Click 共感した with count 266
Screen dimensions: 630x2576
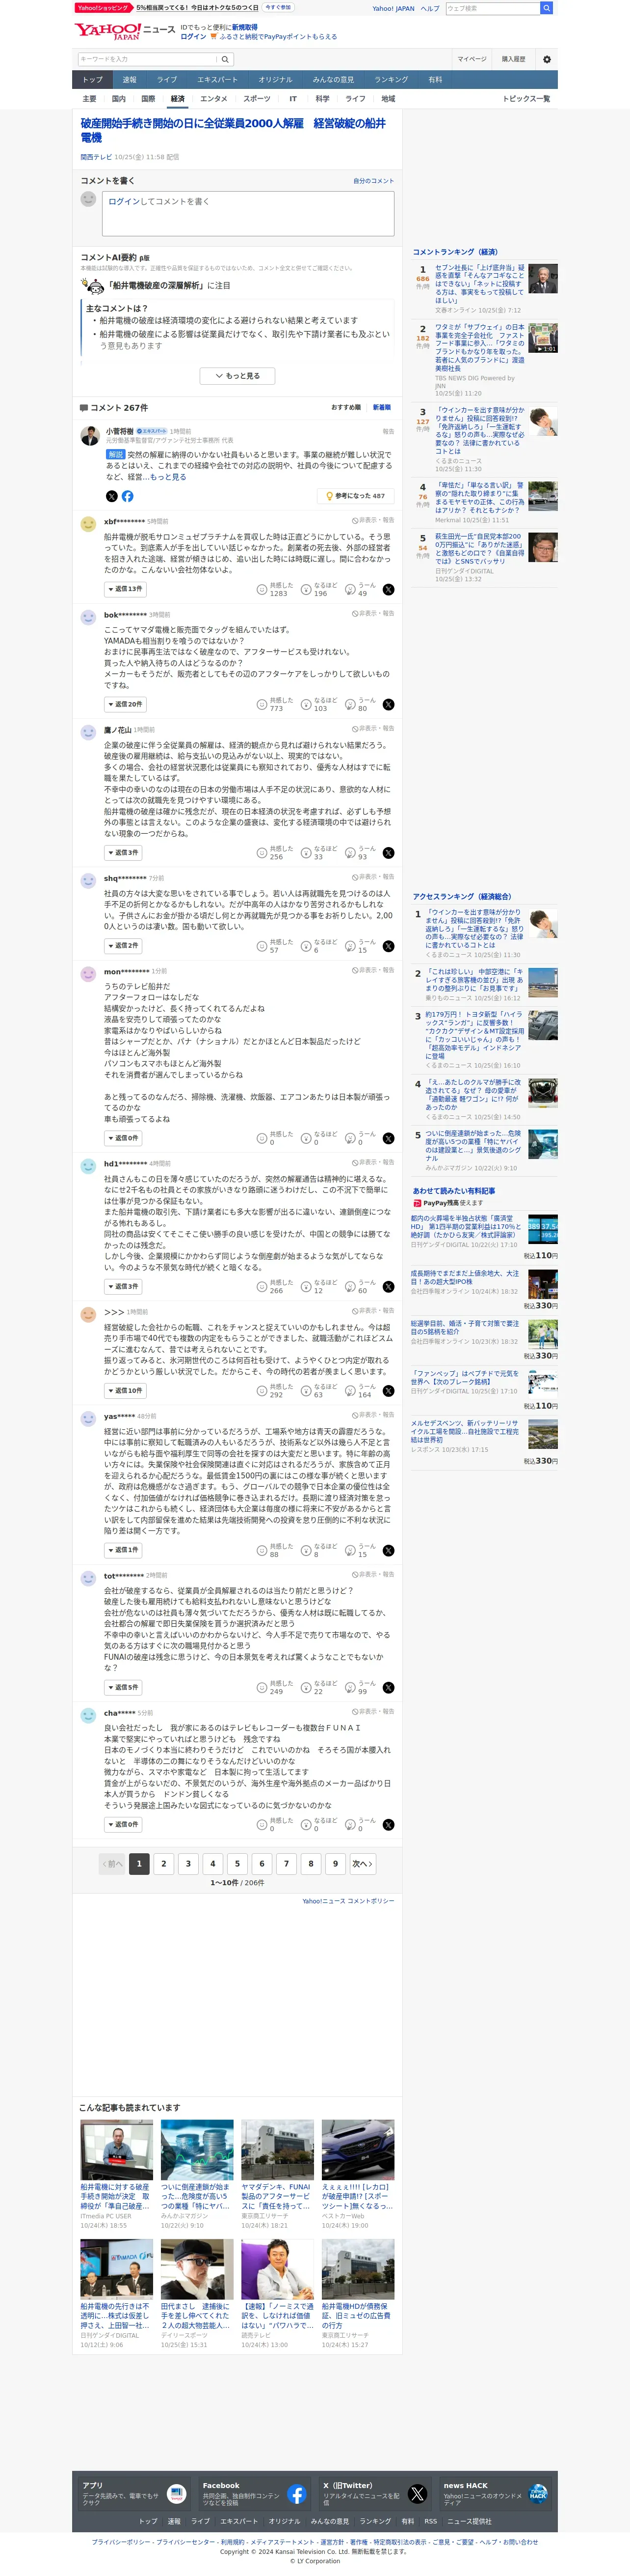click(276, 1286)
